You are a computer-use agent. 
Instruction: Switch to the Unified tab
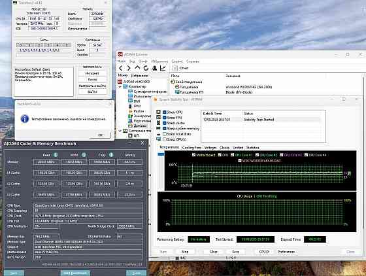[238, 148]
